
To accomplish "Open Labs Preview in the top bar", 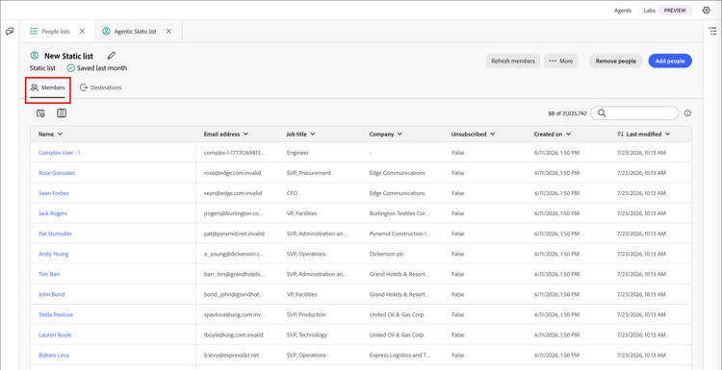I will click(x=667, y=11).
